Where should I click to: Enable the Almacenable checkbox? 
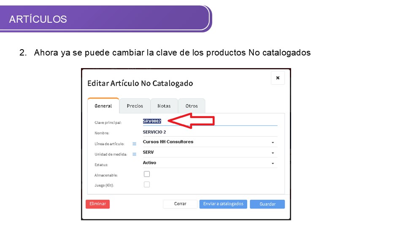point(147,174)
